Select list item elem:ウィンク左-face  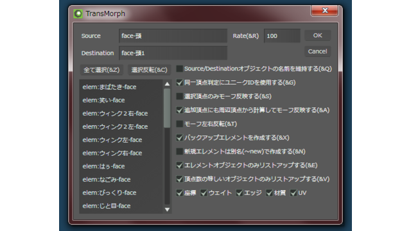121,140
